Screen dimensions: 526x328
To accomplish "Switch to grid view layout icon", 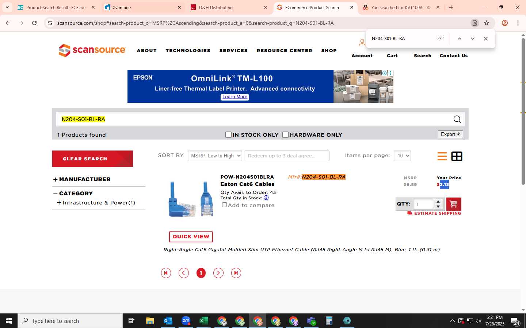I will 457,156.
